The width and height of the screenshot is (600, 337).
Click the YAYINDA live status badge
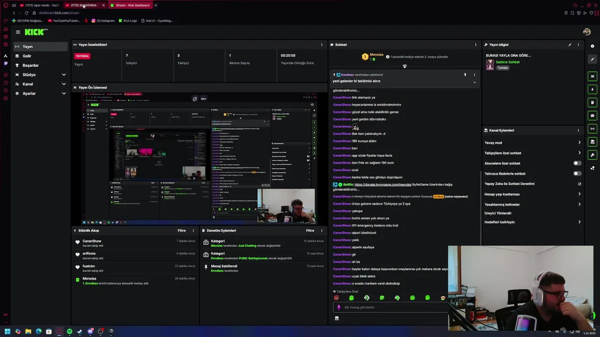coord(82,56)
